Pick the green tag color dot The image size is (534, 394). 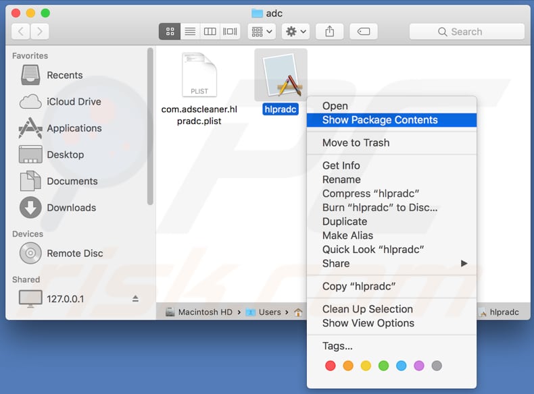(x=383, y=366)
